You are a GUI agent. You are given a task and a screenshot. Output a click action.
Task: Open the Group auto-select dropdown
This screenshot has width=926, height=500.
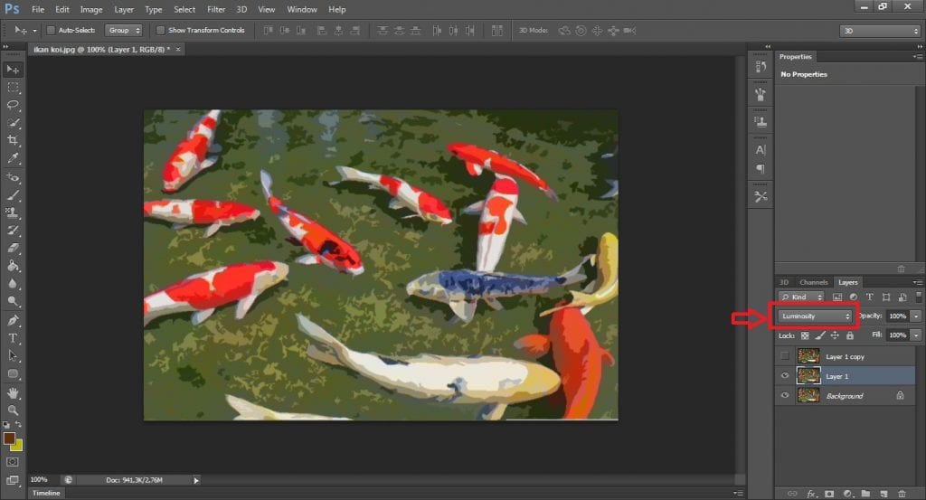[x=123, y=30]
